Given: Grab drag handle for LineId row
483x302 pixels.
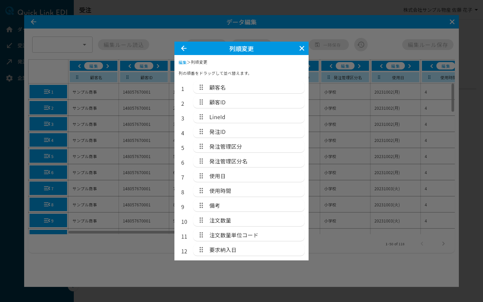Looking at the screenshot, I should coord(201,117).
